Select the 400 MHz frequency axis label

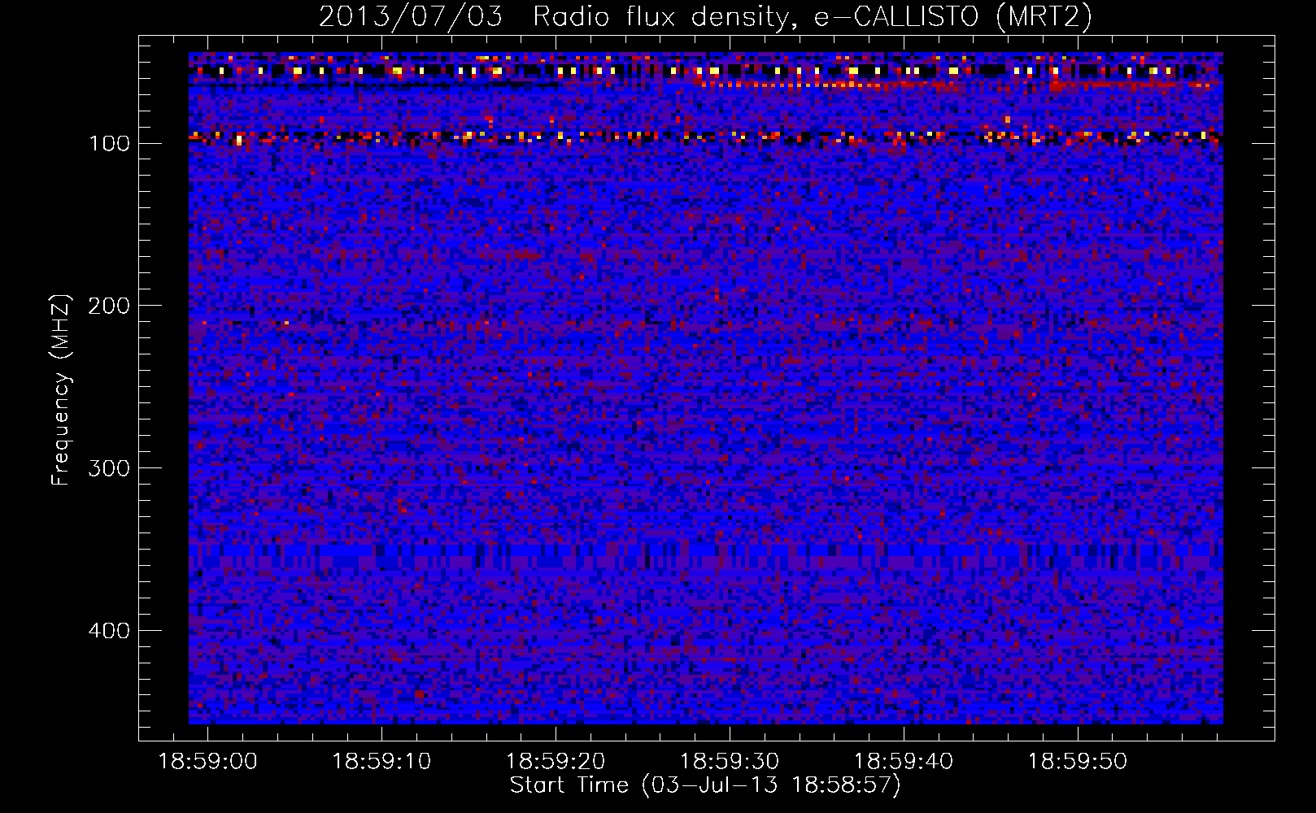click(x=109, y=632)
